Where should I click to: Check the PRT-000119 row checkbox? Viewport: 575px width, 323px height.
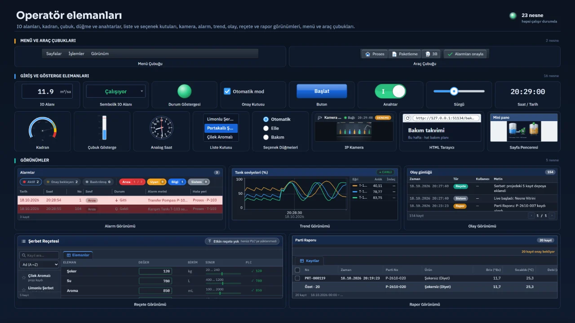[297, 278]
